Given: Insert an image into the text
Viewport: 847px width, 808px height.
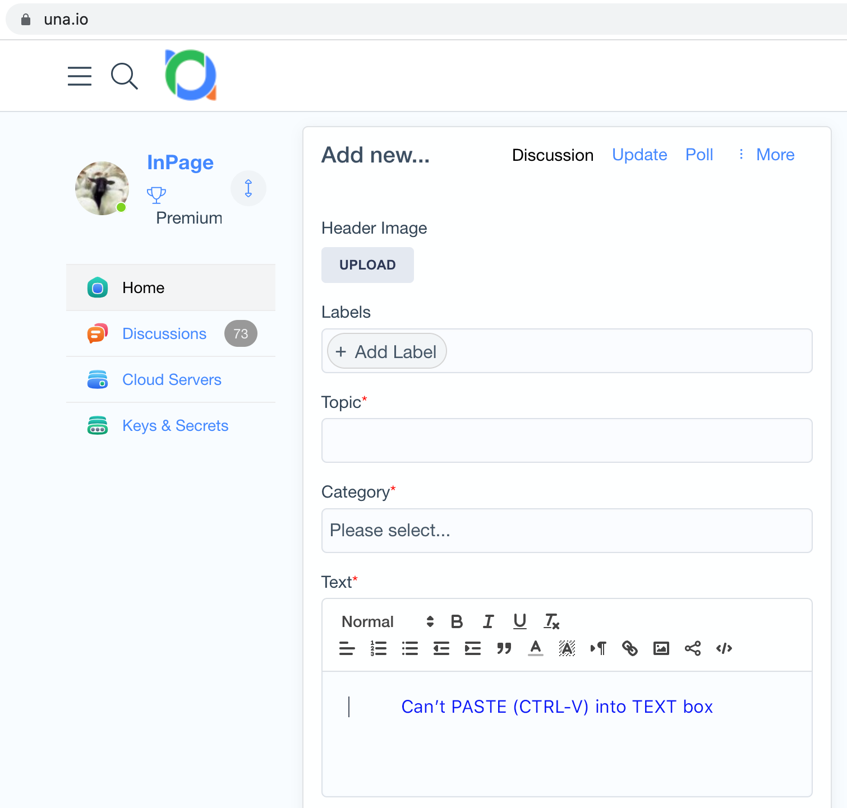Looking at the screenshot, I should [661, 648].
